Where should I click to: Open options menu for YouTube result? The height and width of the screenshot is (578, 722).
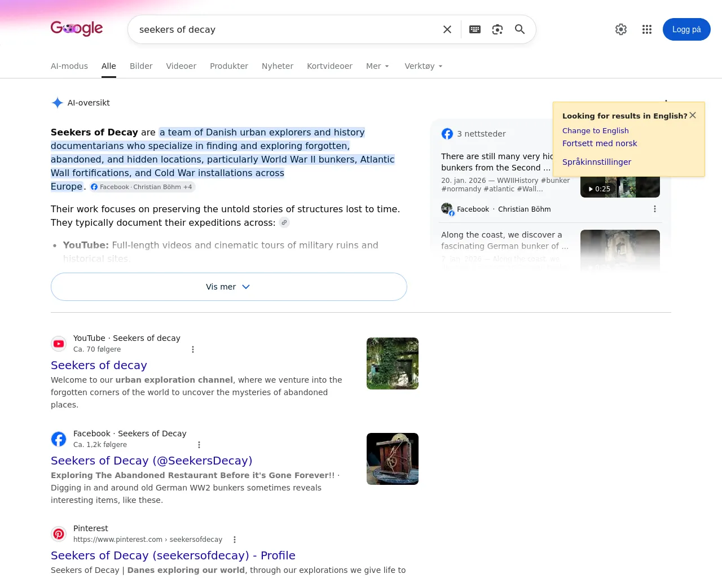193,349
